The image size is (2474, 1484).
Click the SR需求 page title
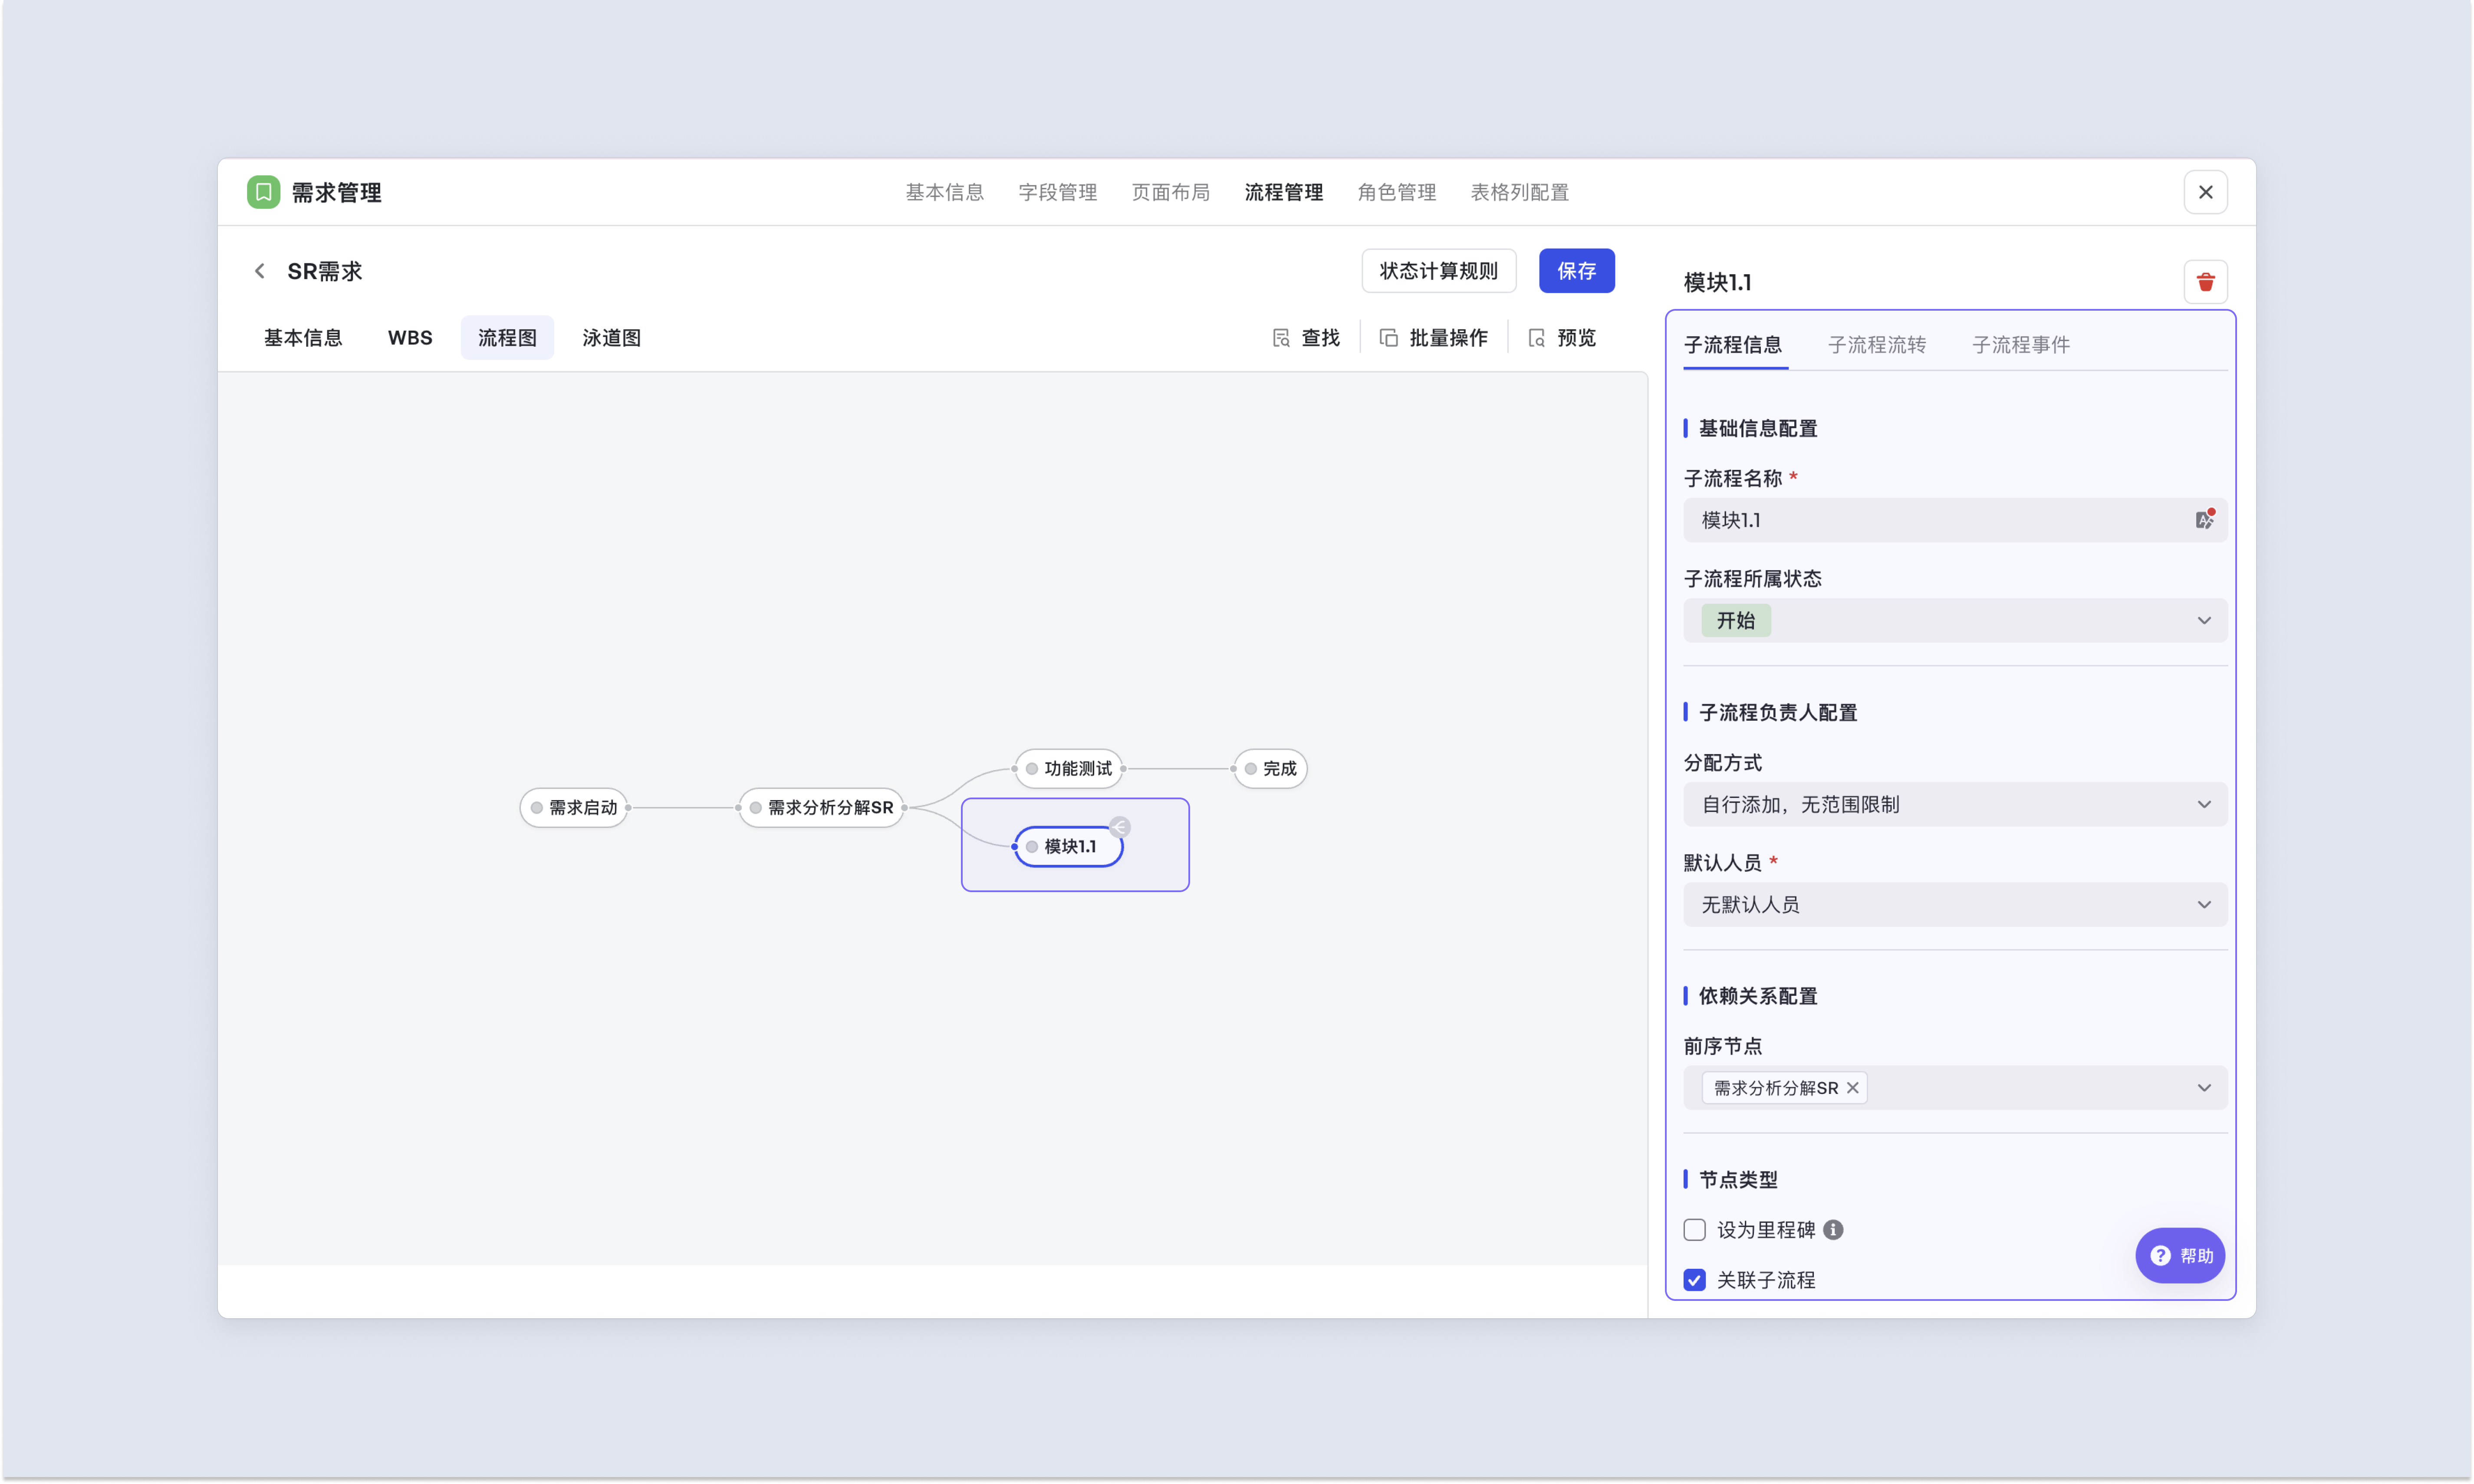pos(325,271)
